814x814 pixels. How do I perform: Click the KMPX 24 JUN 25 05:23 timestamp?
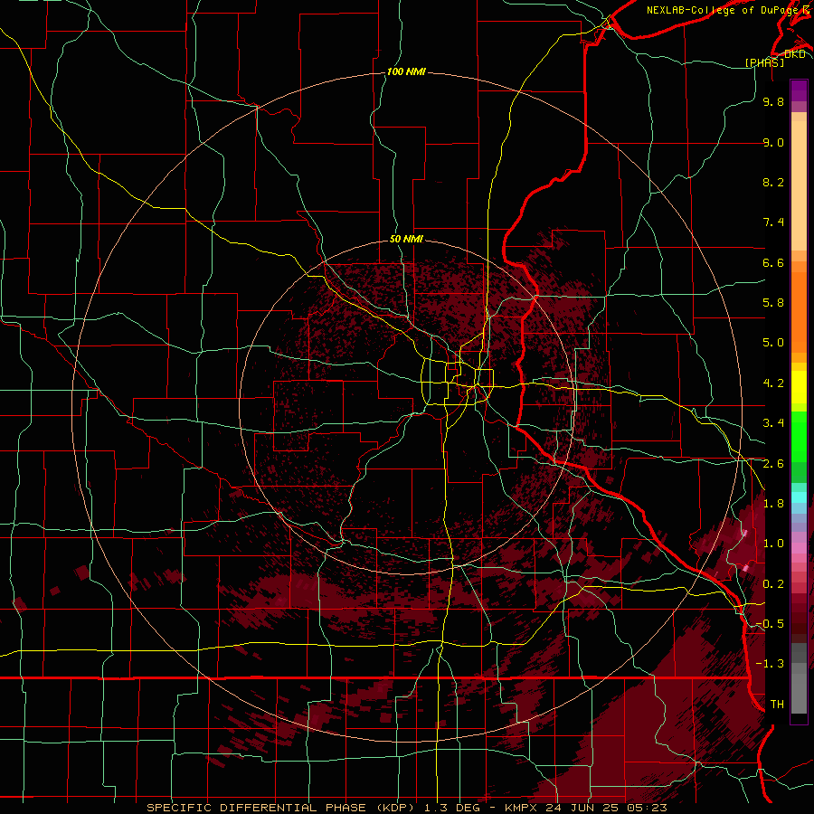coord(585,808)
